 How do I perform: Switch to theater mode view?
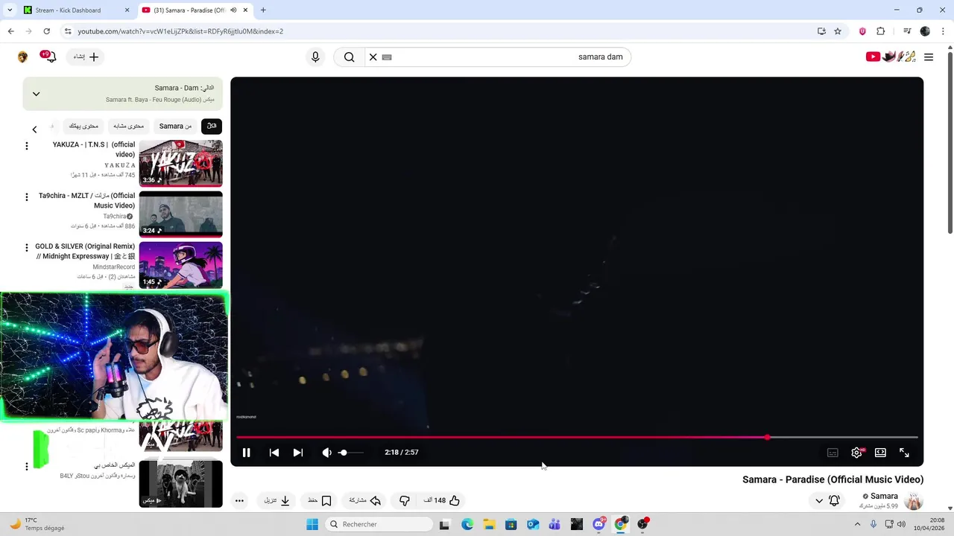[880, 453]
